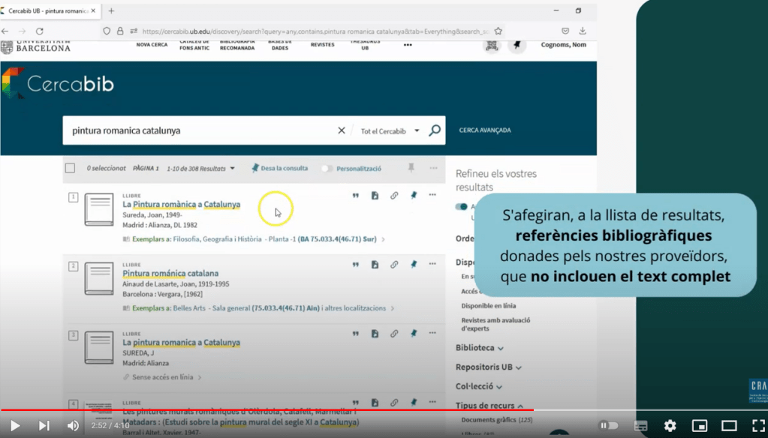Image resolution: width=768 pixels, height=438 pixels.
Task: Click the search magnifier icon in Cercabib
Action: [435, 130]
